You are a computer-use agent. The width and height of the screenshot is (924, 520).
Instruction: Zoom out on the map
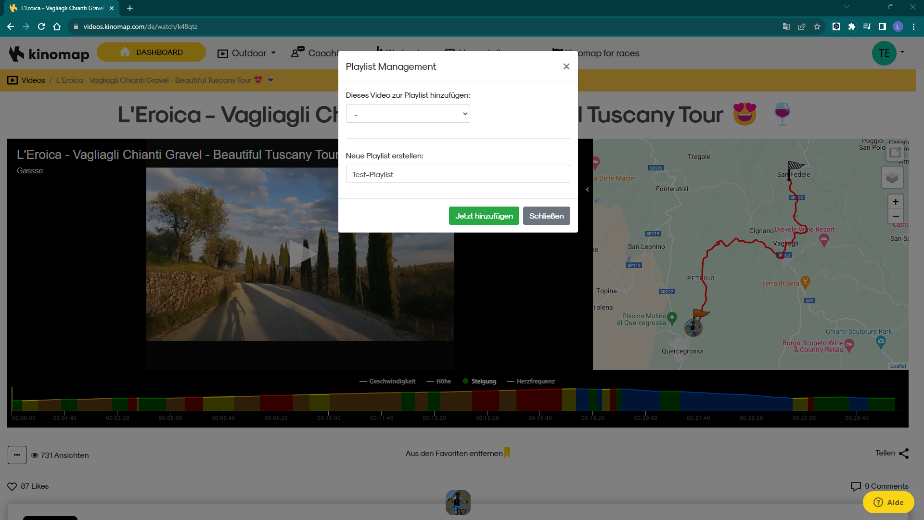pos(896,216)
